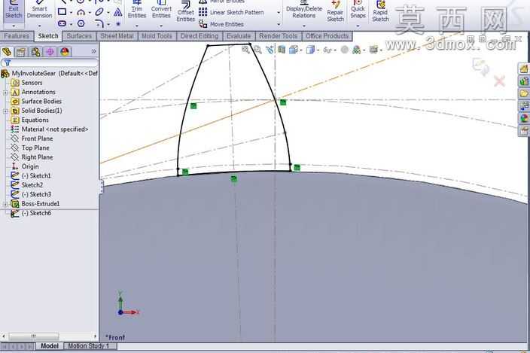Expand the manager panel tabs chevron
Screen dimensions: 530x353
[x=93, y=51]
